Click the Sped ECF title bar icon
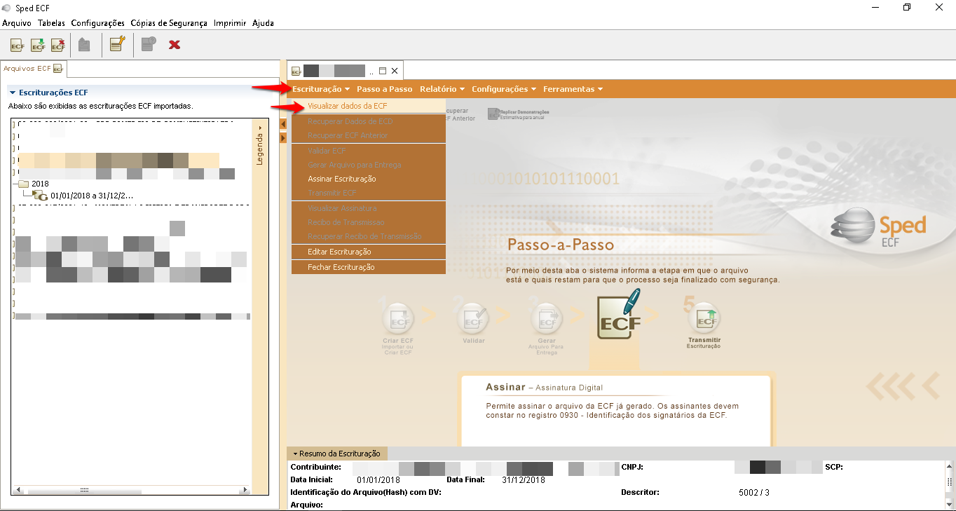 pos(7,7)
